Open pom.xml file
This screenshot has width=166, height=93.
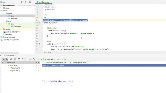tap(9, 34)
